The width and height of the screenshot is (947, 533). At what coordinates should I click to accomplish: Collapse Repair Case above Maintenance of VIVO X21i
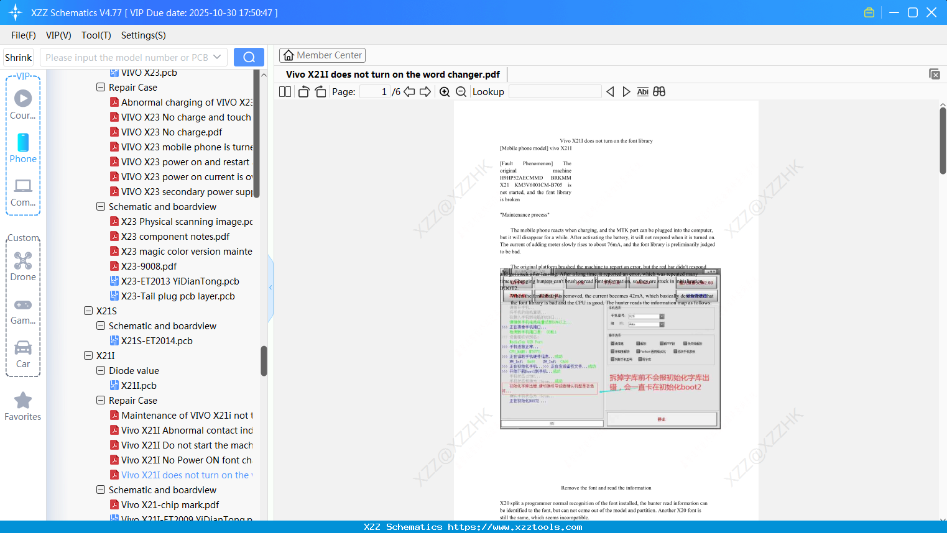pos(101,401)
